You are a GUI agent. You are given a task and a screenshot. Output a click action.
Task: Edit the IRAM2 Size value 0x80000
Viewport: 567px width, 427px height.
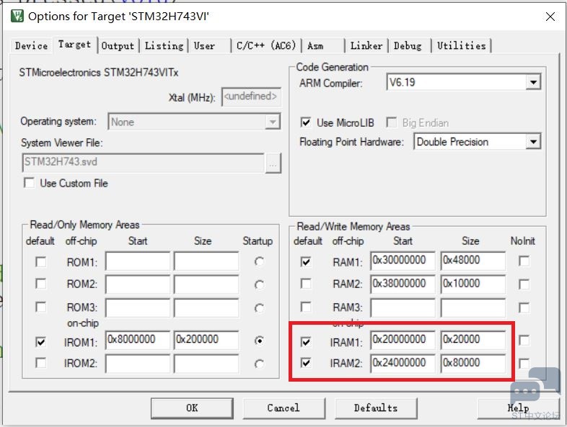pyautogui.click(x=473, y=364)
